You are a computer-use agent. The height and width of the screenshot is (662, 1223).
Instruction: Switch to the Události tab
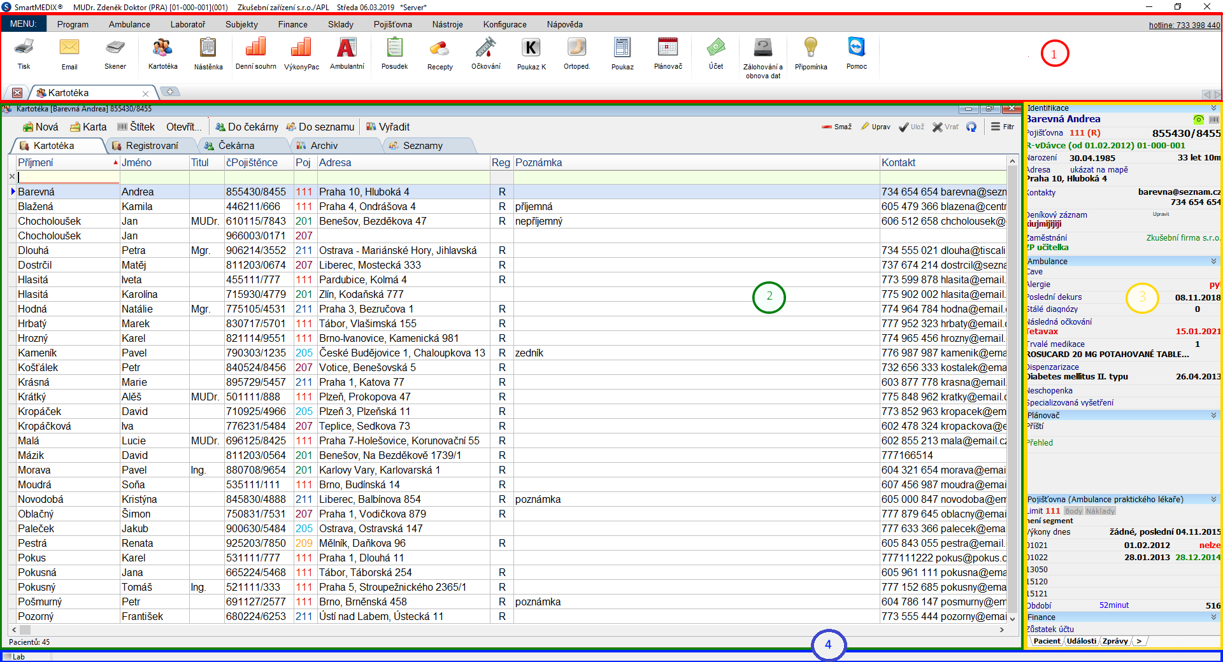pyautogui.click(x=1081, y=641)
